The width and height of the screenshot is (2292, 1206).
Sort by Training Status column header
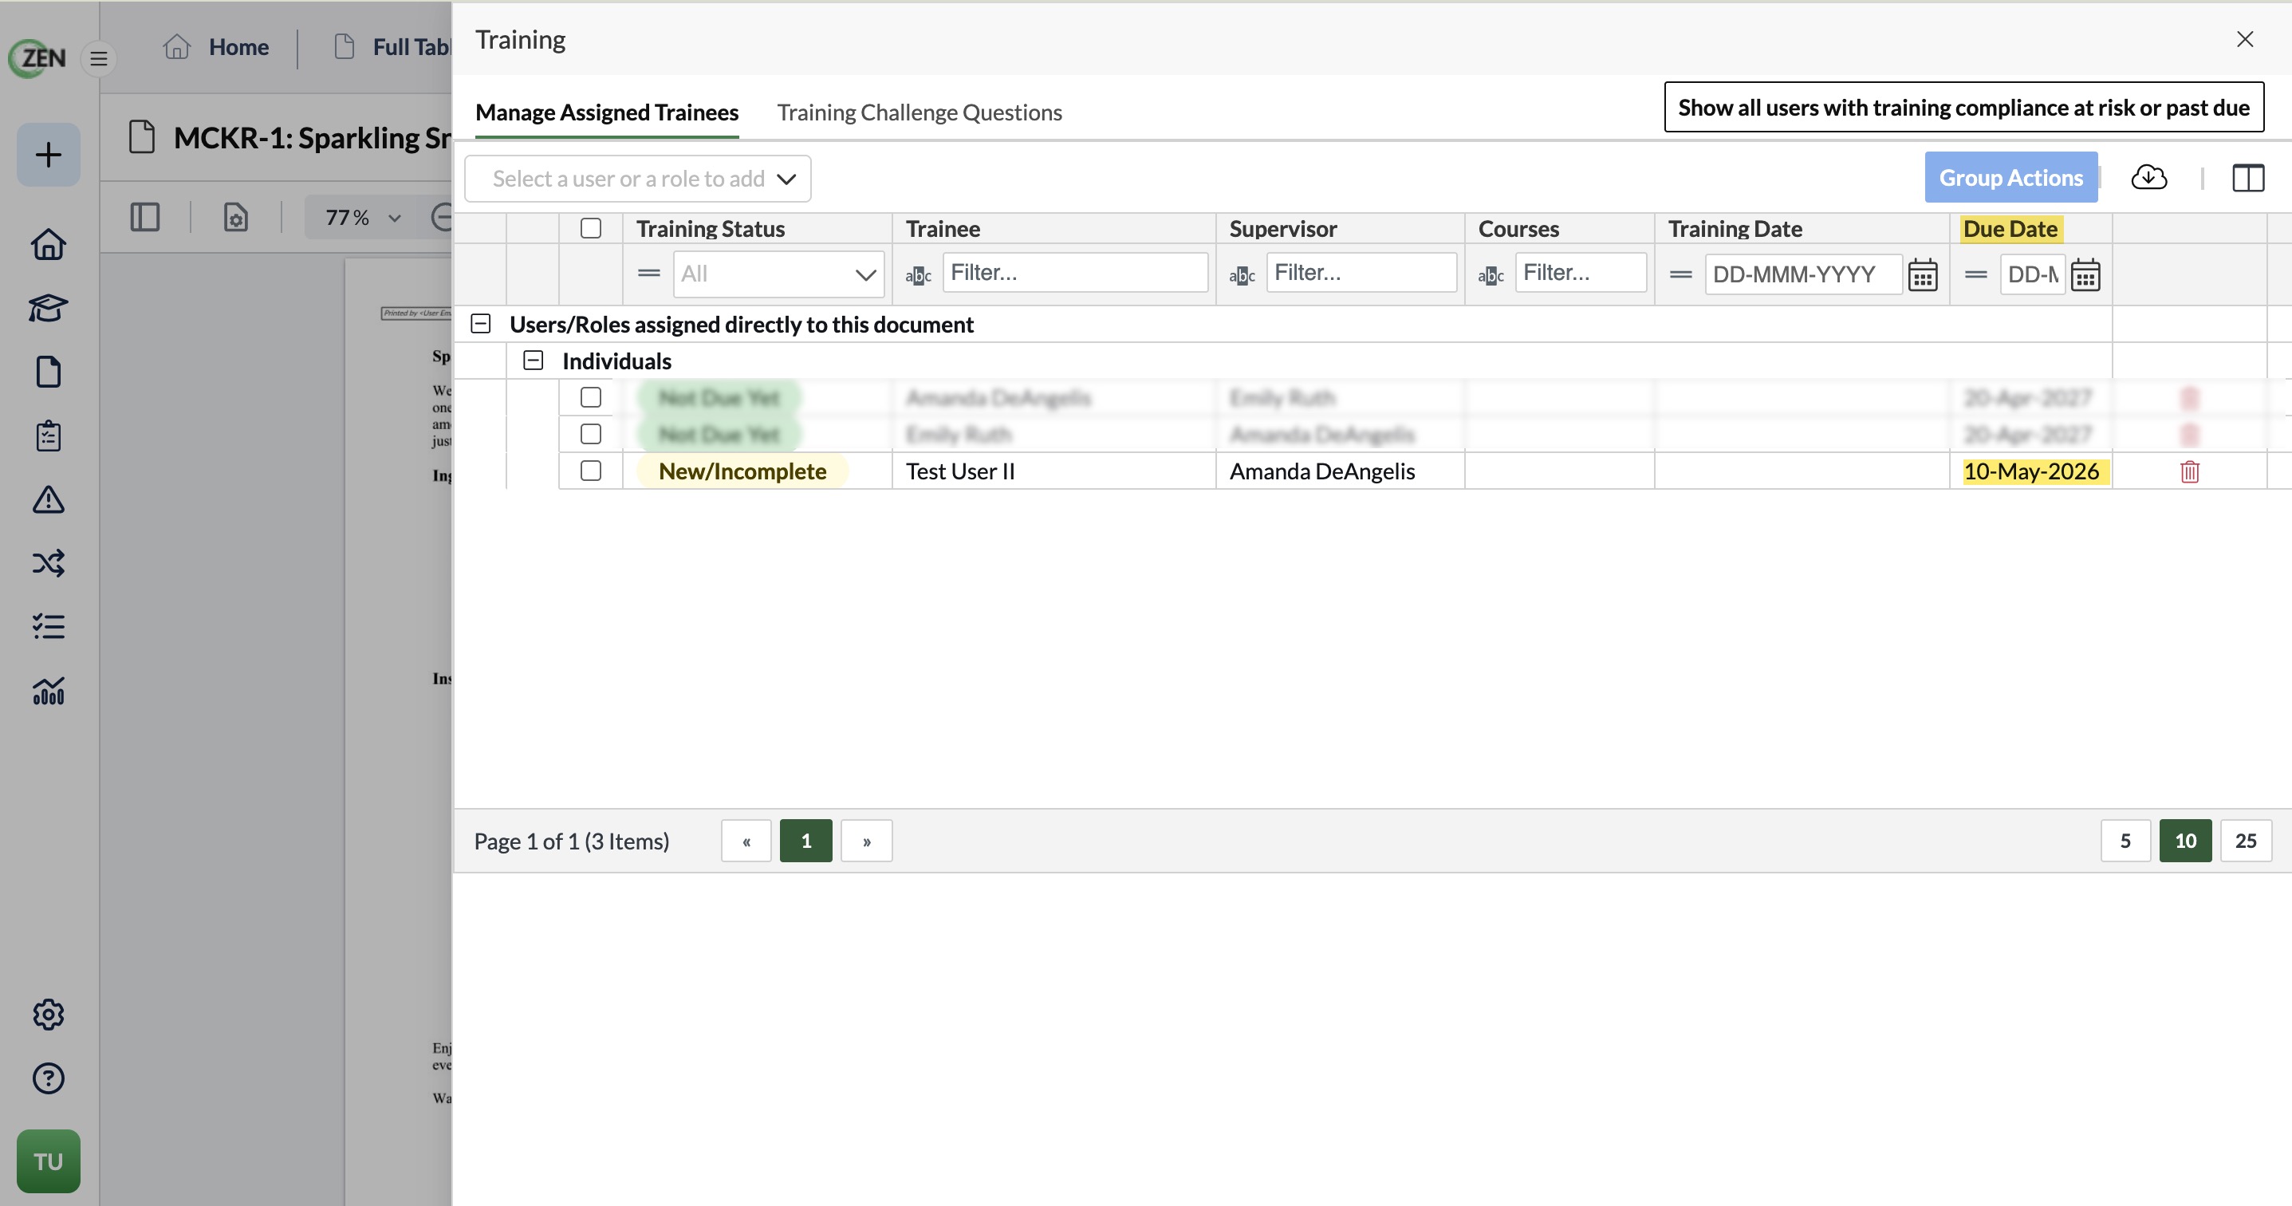[710, 230]
